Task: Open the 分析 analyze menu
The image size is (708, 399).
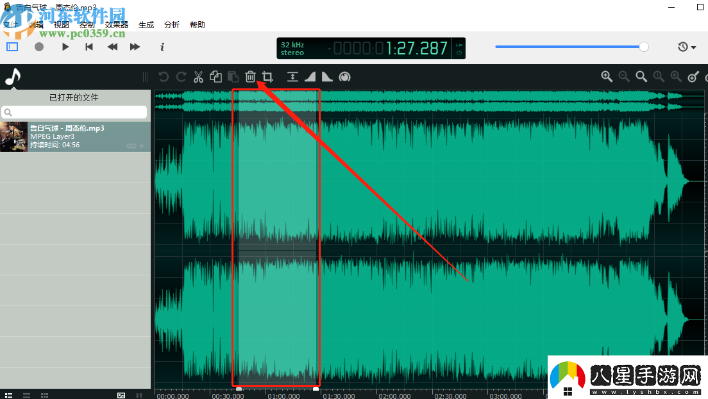Action: (171, 24)
